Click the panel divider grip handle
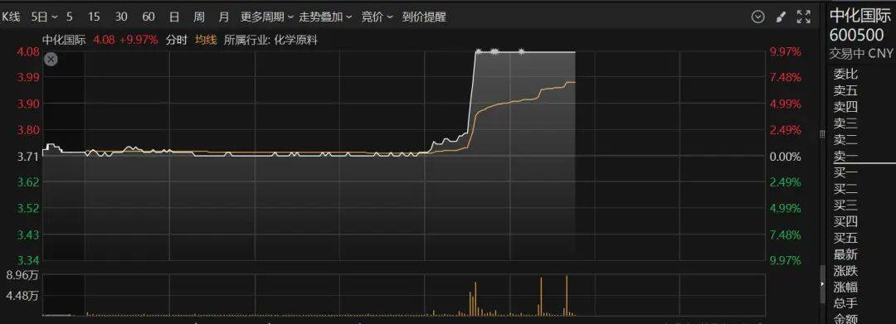This screenshot has height=324, width=896. pyautogui.click(x=823, y=134)
